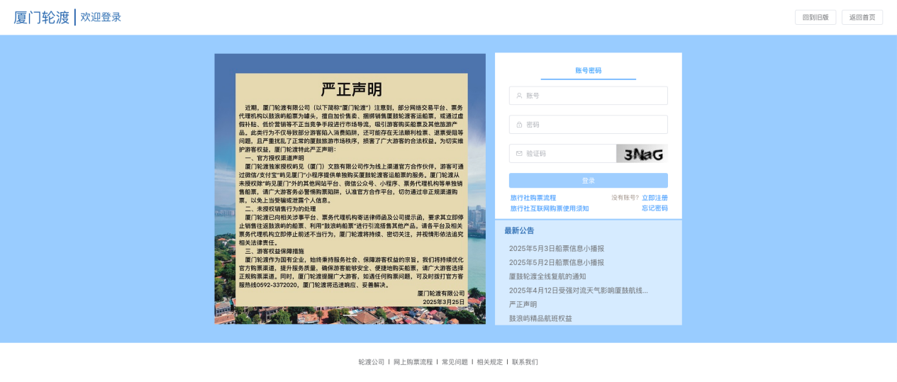Click the user icon in 账号 field
The width and height of the screenshot is (897, 382).
tap(519, 96)
